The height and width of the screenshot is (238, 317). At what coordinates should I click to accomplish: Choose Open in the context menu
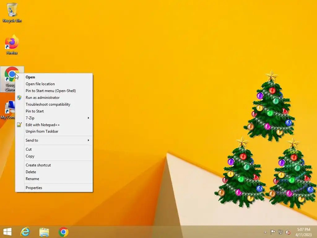pos(54,77)
